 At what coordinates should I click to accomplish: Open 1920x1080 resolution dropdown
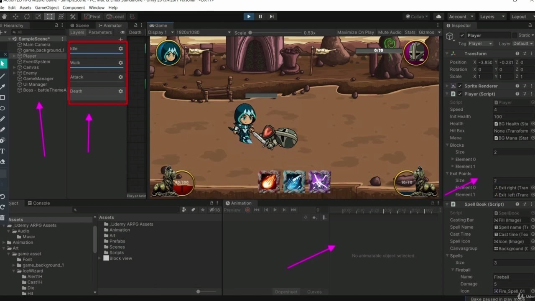tap(203, 32)
